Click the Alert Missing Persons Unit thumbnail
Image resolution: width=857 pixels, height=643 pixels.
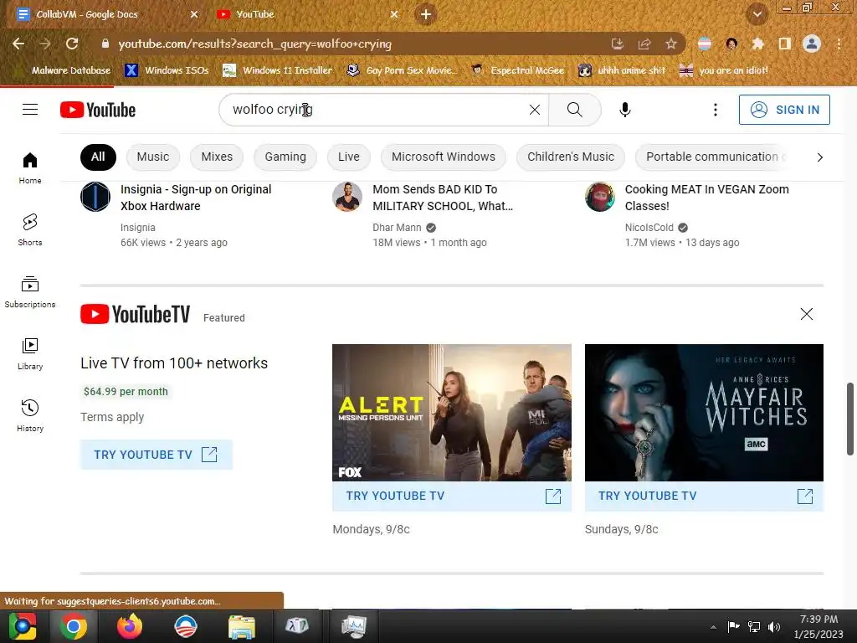pos(452,413)
